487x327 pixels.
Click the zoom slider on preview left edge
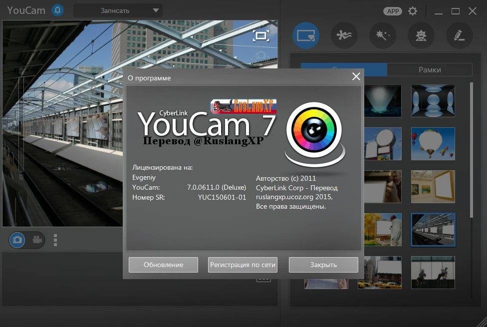tap(21, 124)
